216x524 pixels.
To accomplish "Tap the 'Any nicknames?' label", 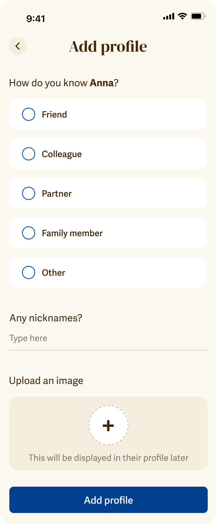I will [x=46, y=318].
